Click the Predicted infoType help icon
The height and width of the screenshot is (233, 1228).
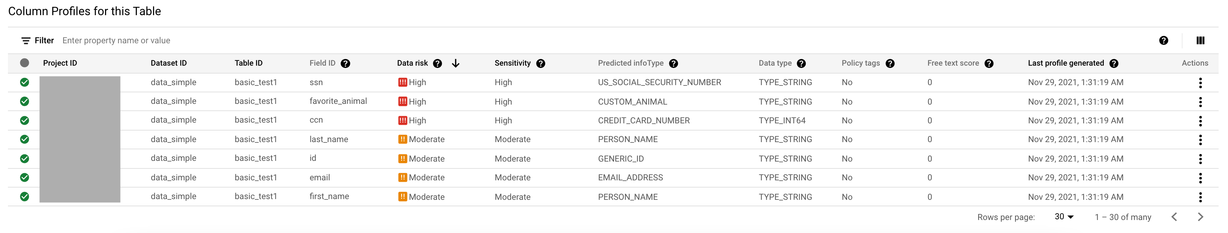tap(674, 63)
